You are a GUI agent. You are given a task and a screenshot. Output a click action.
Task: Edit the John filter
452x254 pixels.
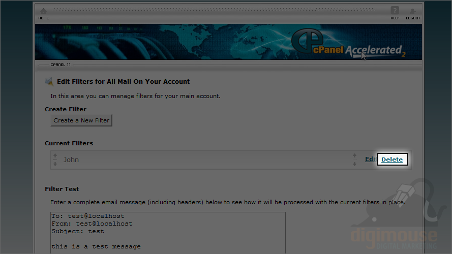(371, 159)
